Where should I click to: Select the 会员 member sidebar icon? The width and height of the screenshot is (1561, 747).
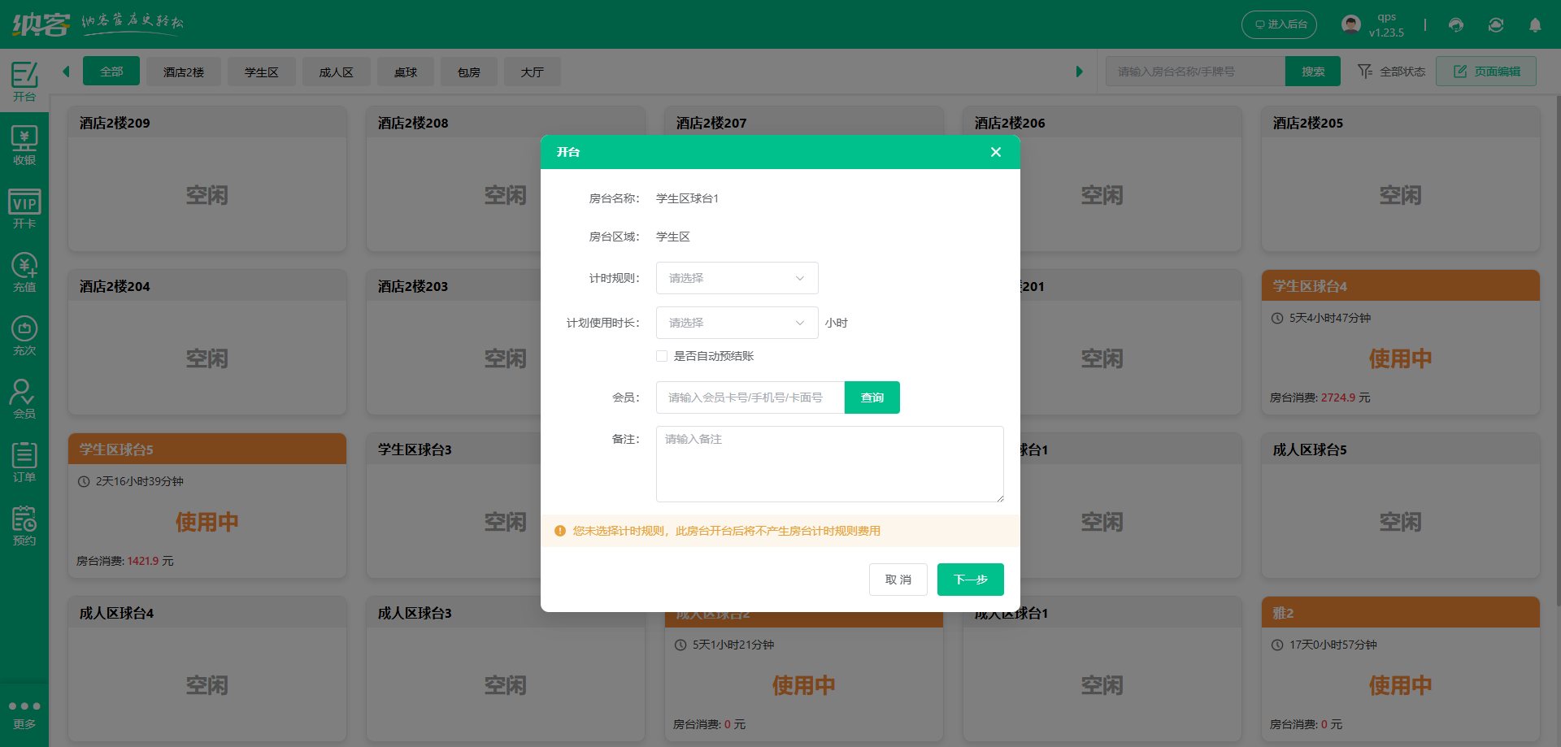click(24, 399)
